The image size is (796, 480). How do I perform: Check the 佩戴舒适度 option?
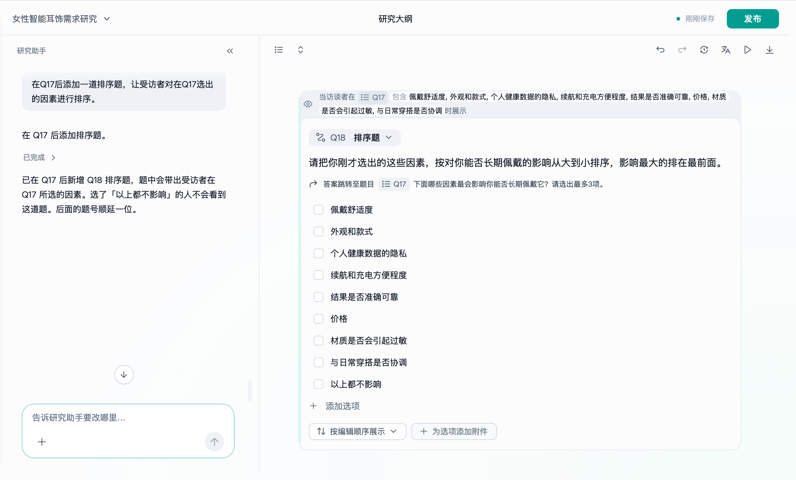(x=319, y=210)
